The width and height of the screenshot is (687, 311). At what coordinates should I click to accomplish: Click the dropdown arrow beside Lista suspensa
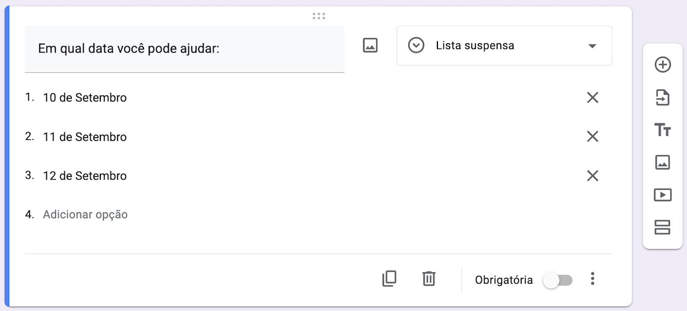tap(593, 46)
